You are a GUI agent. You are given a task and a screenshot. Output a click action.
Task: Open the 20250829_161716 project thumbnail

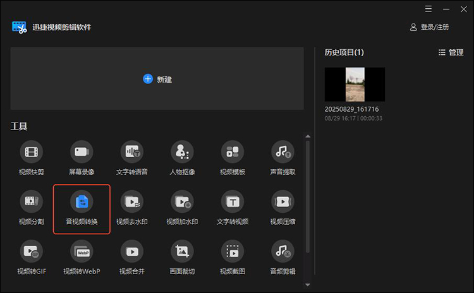[355, 85]
